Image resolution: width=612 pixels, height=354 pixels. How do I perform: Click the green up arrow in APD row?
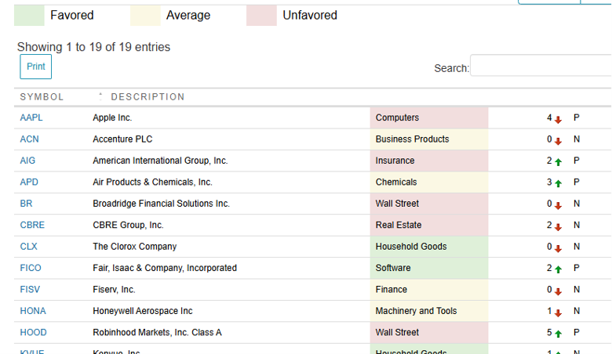tap(558, 184)
